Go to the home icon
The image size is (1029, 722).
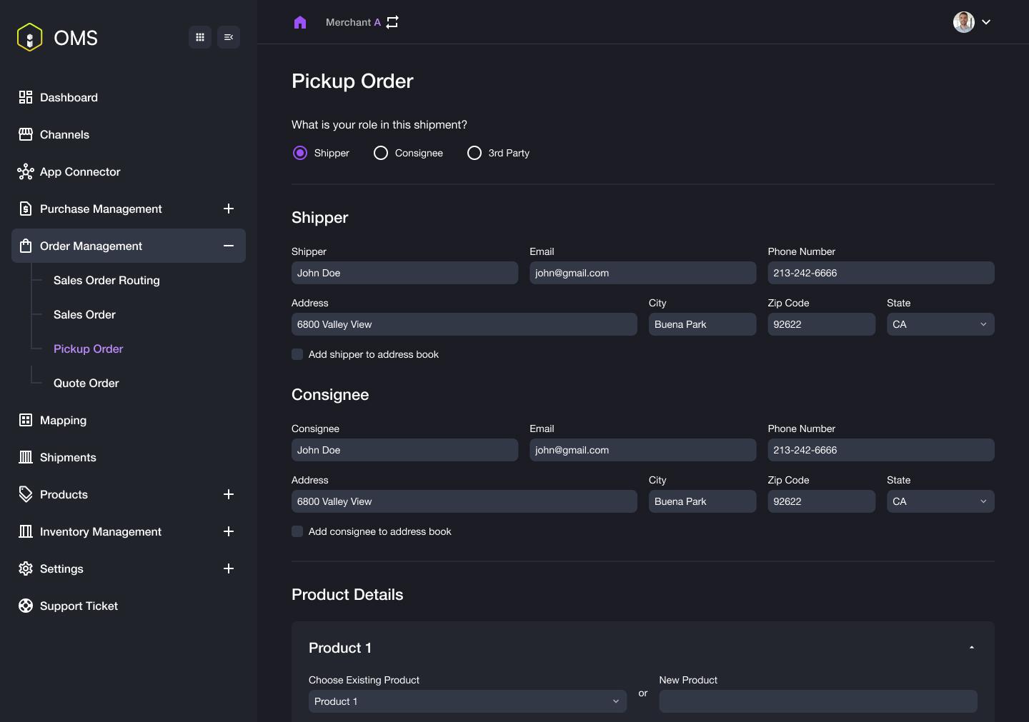[x=300, y=22]
